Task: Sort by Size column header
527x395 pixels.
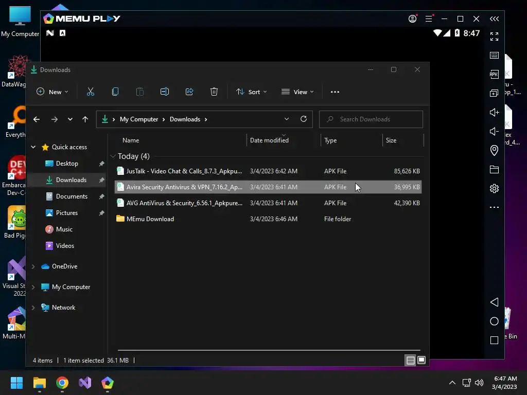Action: tap(391, 140)
